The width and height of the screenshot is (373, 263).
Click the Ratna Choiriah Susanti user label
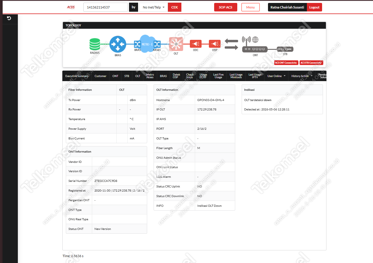tap(288, 7)
